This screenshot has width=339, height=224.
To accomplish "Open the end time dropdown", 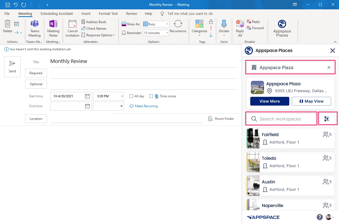I will 121,106.
